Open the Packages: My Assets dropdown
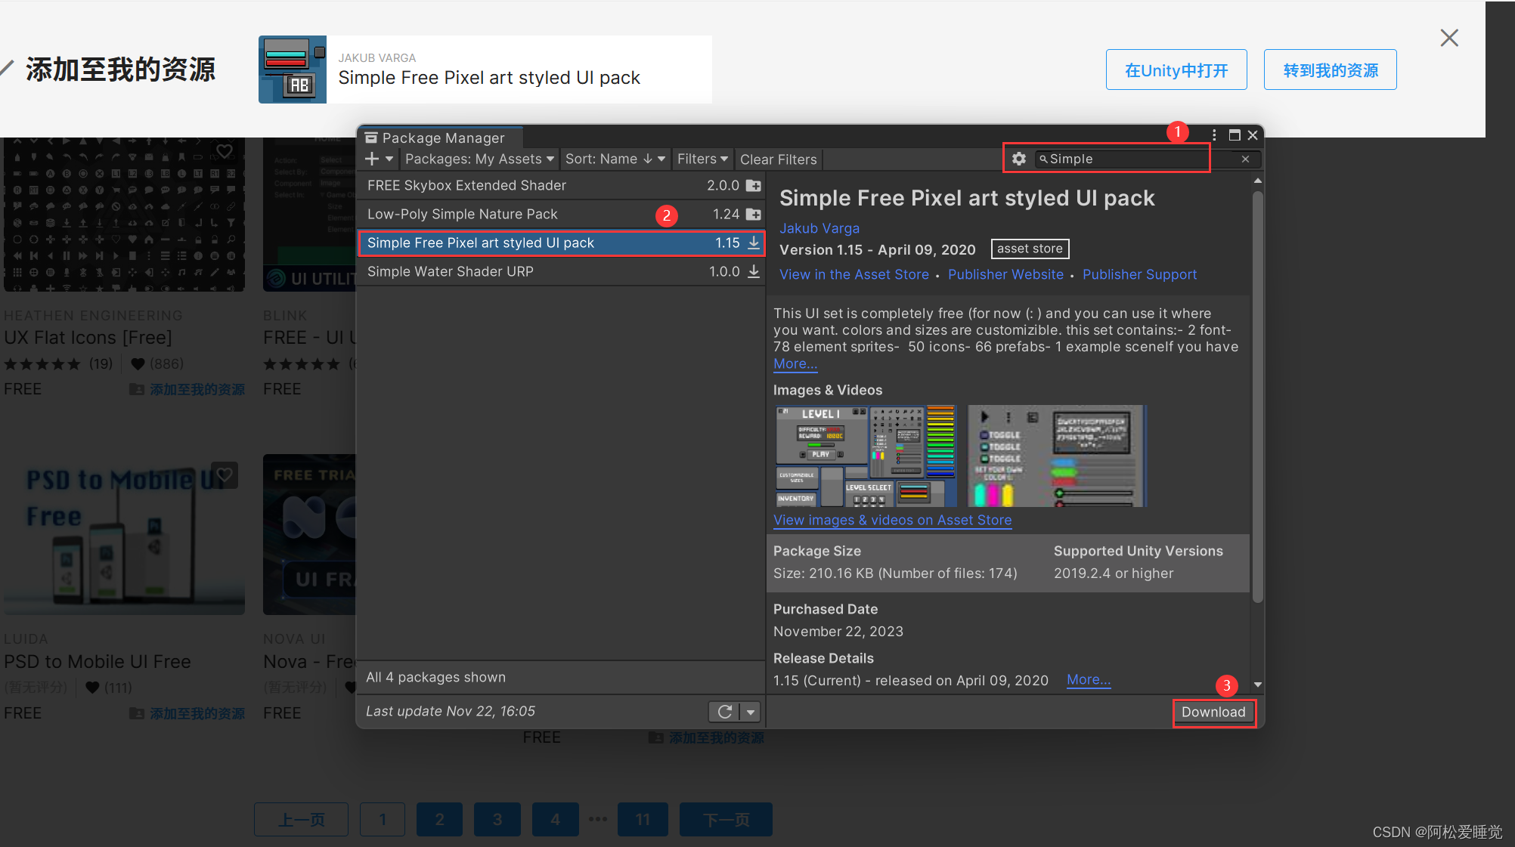The width and height of the screenshot is (1515, 847). pos(479,159)
